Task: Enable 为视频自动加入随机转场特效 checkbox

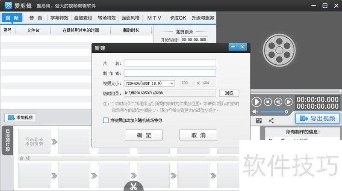Action: tap(106, 120)
